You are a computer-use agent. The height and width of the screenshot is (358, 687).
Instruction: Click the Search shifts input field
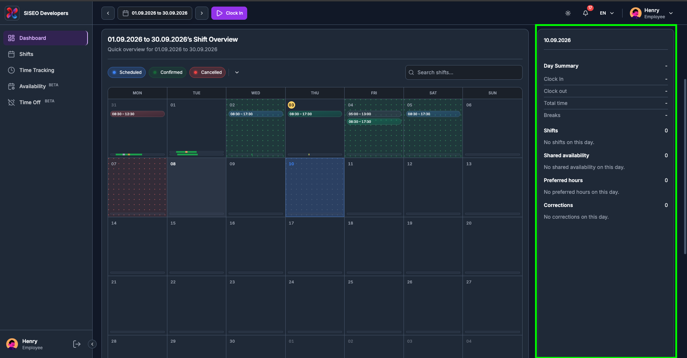(x=464, y=72)
